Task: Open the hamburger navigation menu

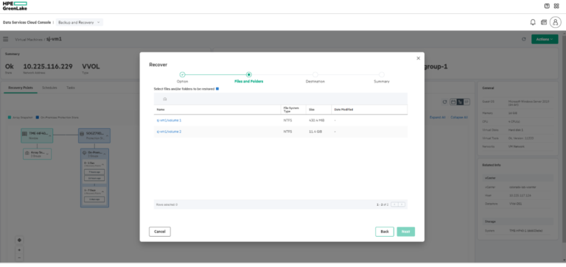Action: pos(6,39)
